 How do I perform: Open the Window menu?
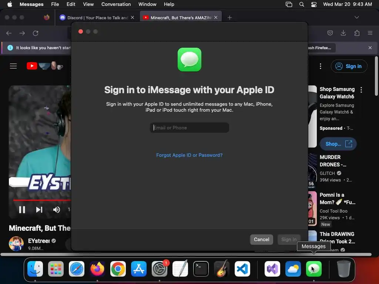click(147, 4)
